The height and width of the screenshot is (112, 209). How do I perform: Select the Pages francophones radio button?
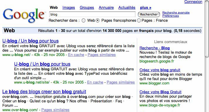click(98, 21)
